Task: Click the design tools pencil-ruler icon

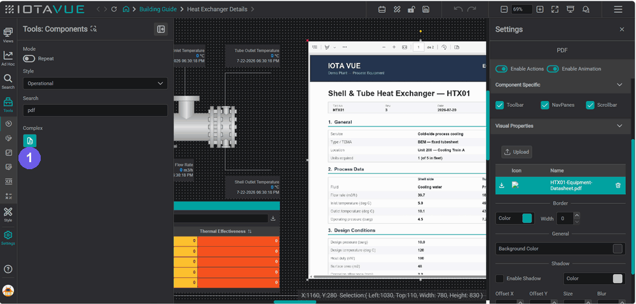Action: point(397,10)
